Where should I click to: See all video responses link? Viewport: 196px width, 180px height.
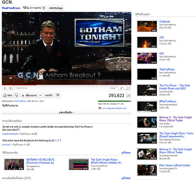(x=126, y=153)
